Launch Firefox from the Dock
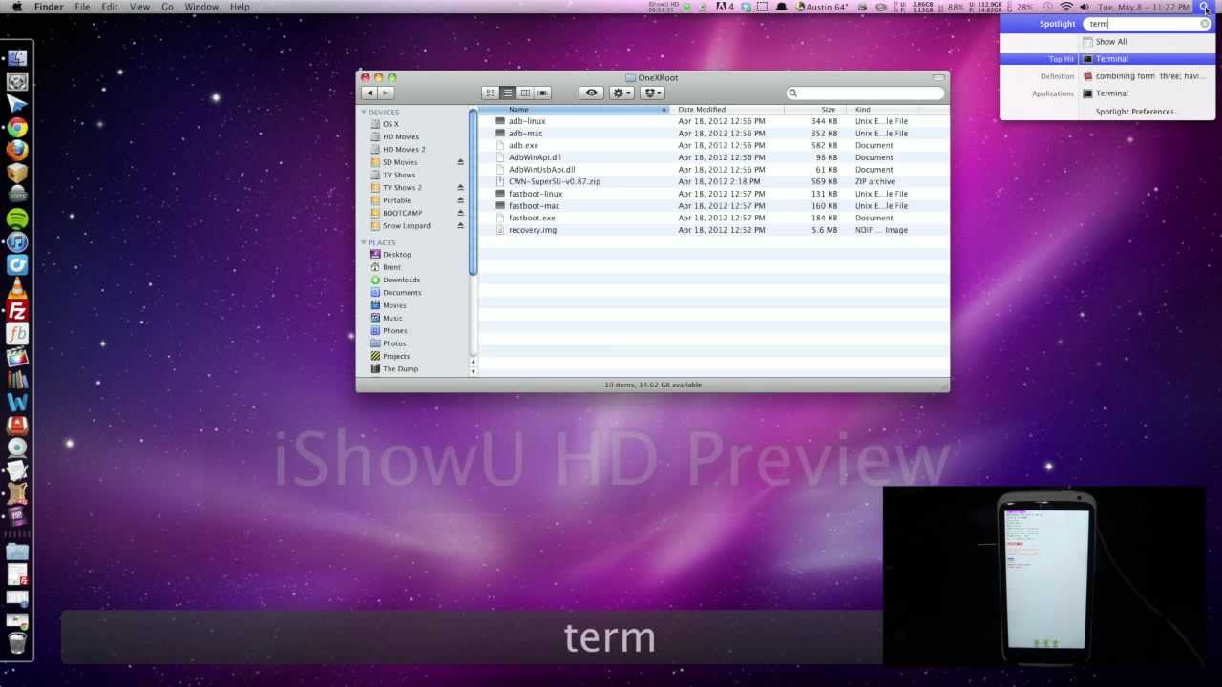Image resolution: width=1222 pixels, height=687 pixels. coord(17,151)
